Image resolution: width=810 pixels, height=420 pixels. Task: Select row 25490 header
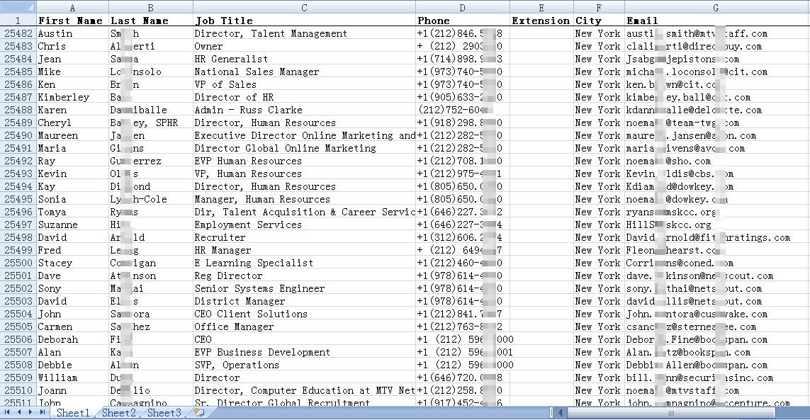[x=18, y=135]
